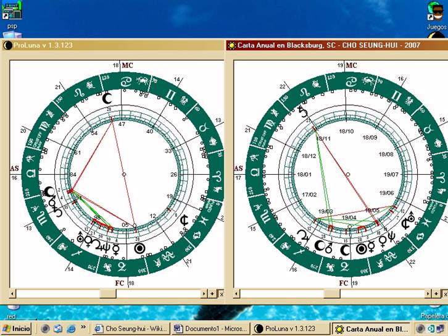
Task: Click the MC label atop Carta Anual chart
Action: [351, 65]
